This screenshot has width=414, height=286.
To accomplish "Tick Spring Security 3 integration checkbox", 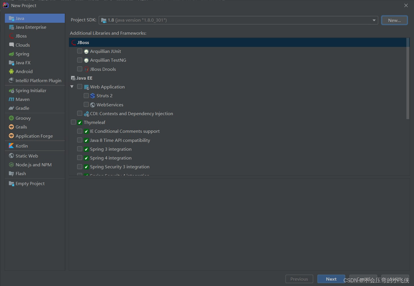I will (x=80, y=167).
